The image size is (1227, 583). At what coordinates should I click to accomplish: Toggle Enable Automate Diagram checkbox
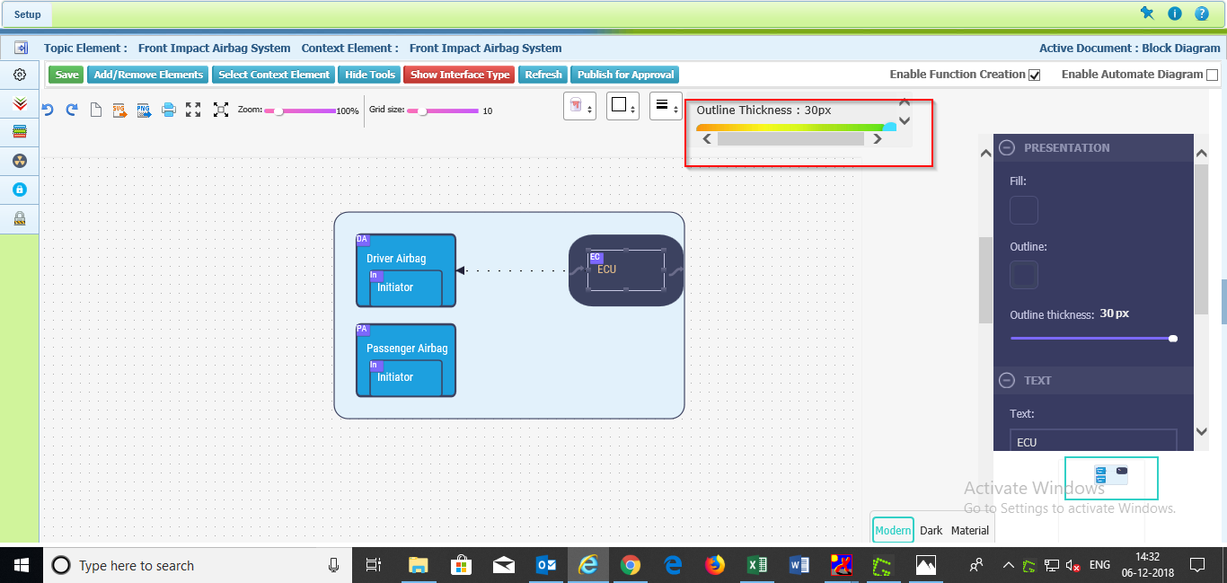click(x=1213, y=75)
